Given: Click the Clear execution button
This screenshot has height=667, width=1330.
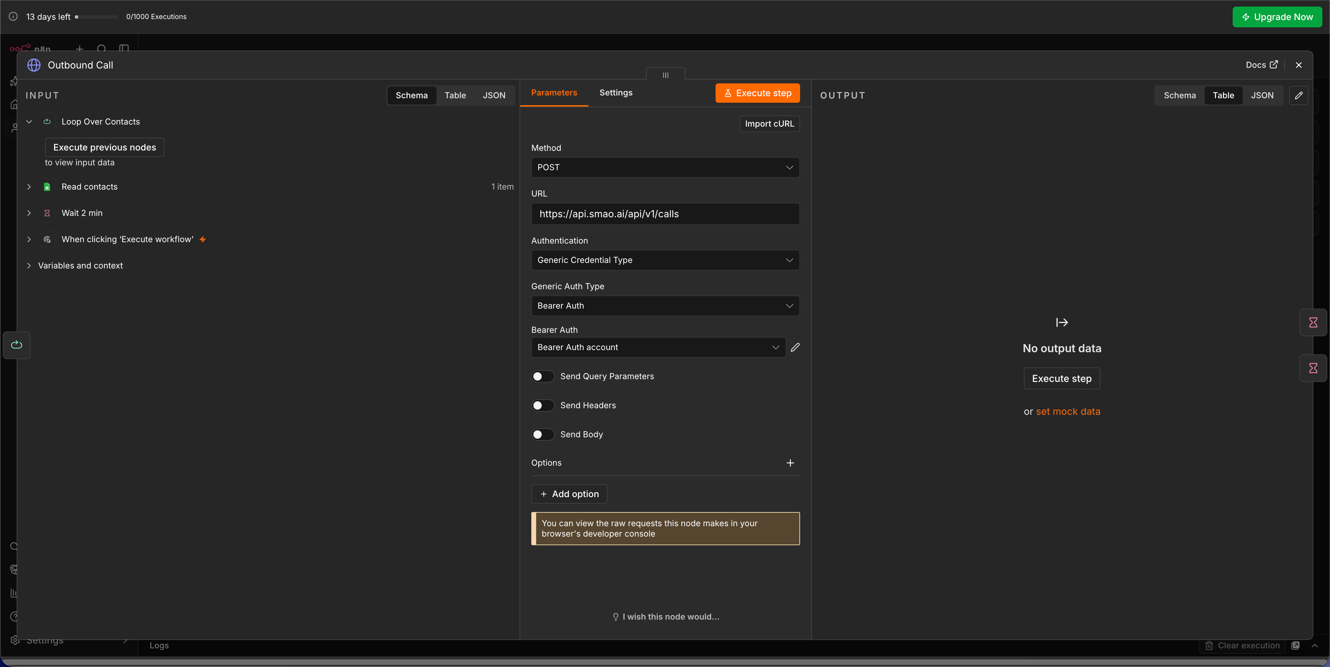Looking at the screenshot, I should pos(1243,645).
